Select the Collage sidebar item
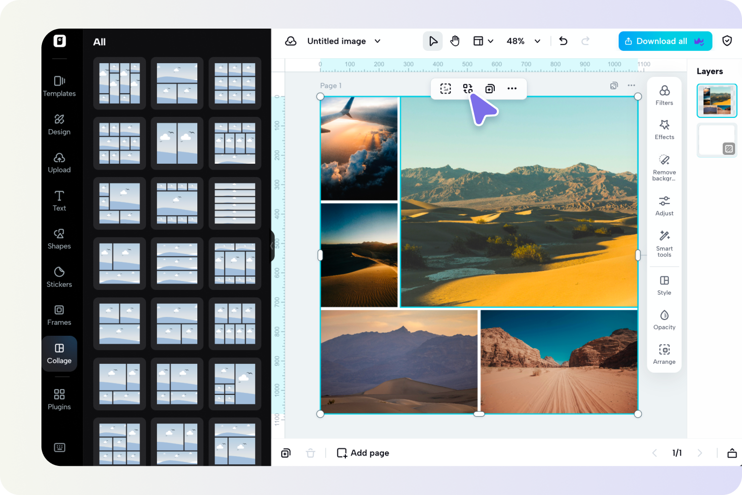This screenshot has width=742, height=495. 59,354
